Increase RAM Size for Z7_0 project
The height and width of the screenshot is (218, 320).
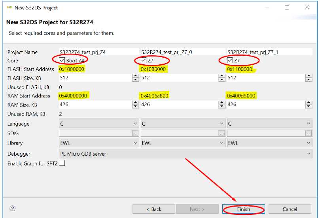pyautogui.click(x=222, y=102)
